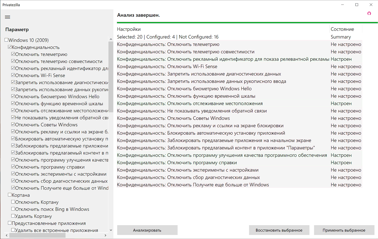Uncheck "Отключить Wi-Fi Sense"
Viewport: 378px width, 239px height.
pos(13,75)
